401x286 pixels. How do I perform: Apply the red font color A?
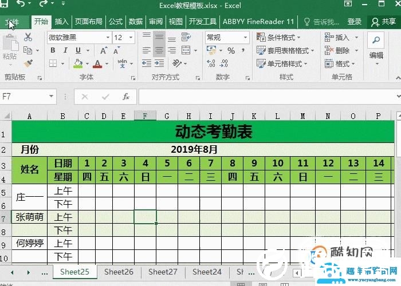pos(97,63)
